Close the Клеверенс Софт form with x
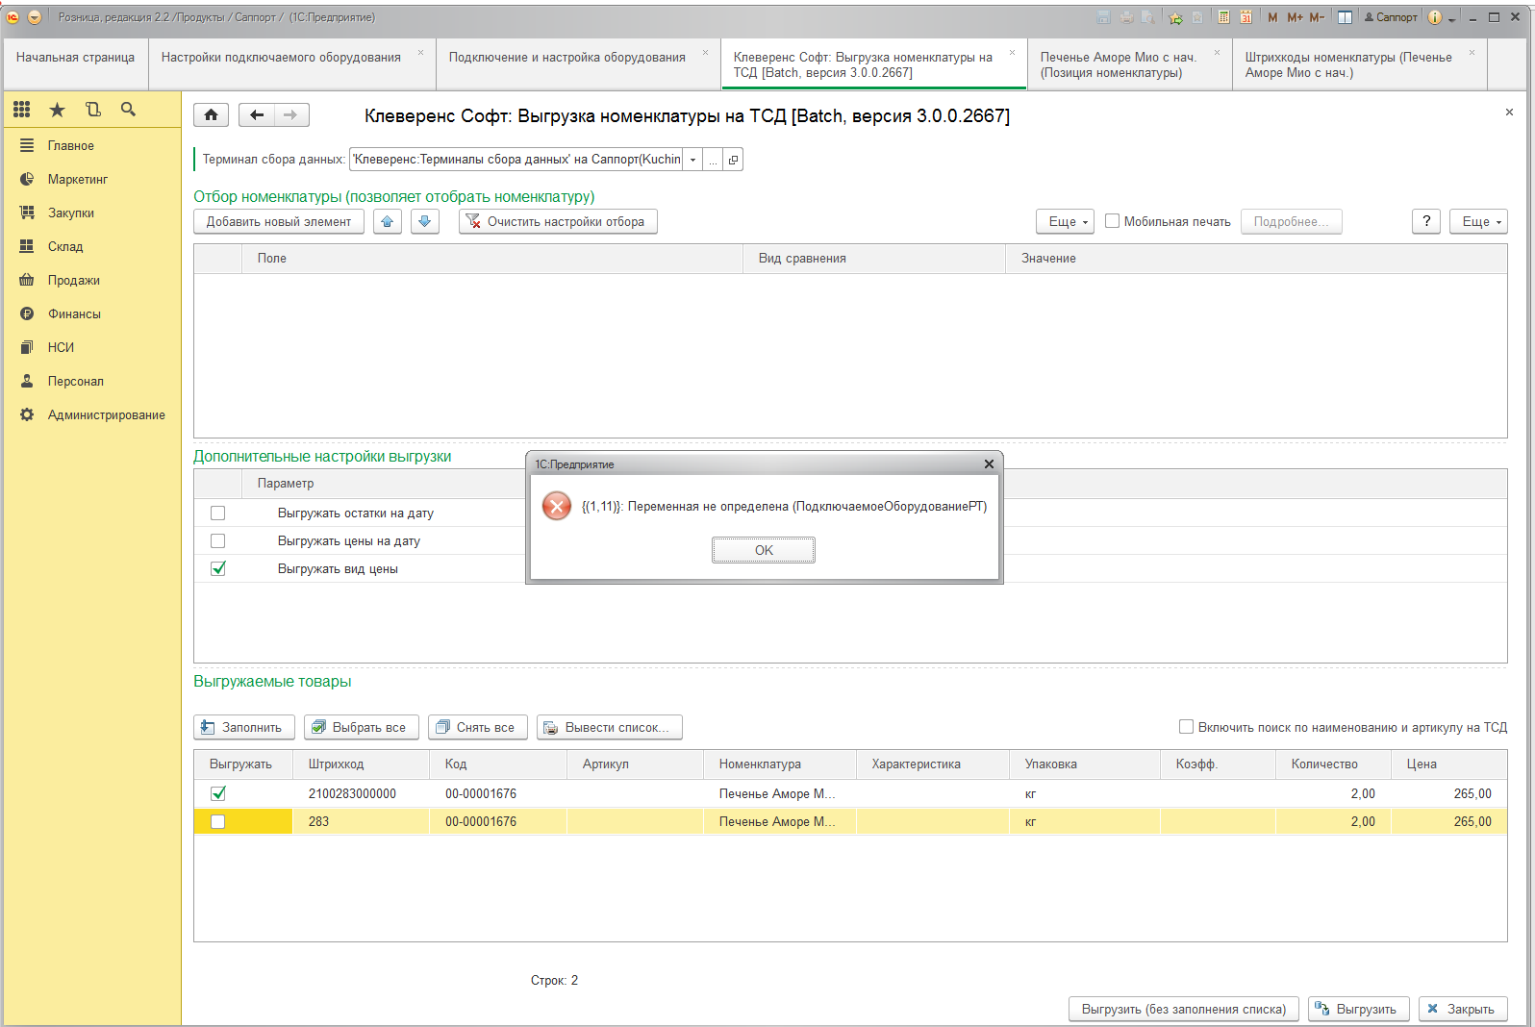The image size is (1535, 1027). point(1509,113)
